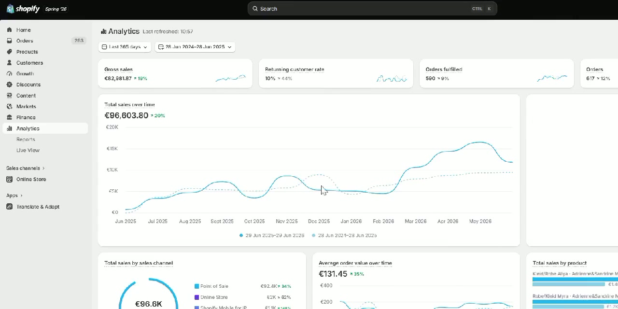Click the Point of Sale €92.4K value

(x=268, y=286)
